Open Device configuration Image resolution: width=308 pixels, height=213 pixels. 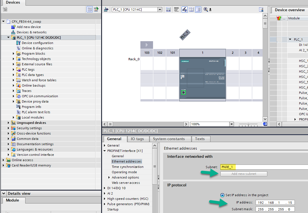[x=37, y=43]
